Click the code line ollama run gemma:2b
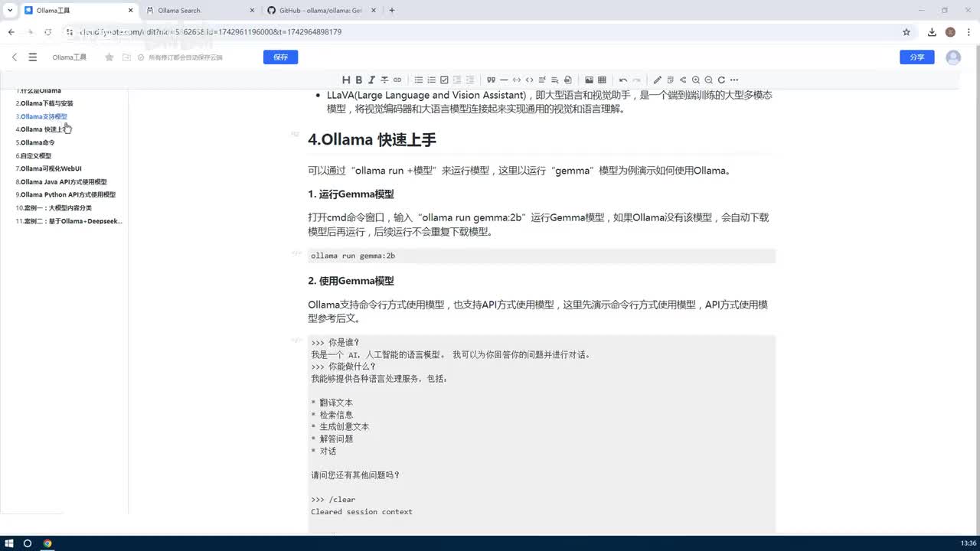Viewport: 980px width, 551px height. (353, 256)
